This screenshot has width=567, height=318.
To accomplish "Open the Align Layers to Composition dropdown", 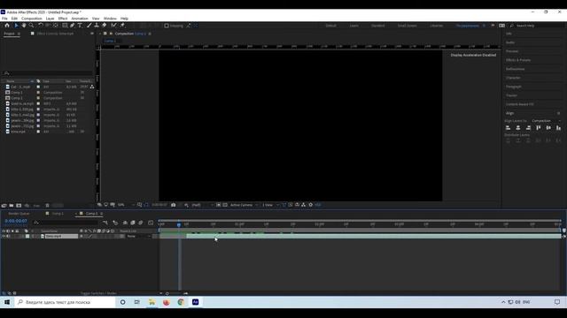I will 546,121.
